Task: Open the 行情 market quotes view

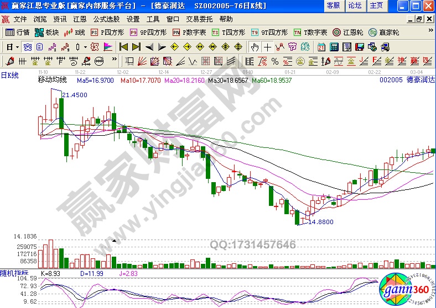Action: [x=17, y=33]
